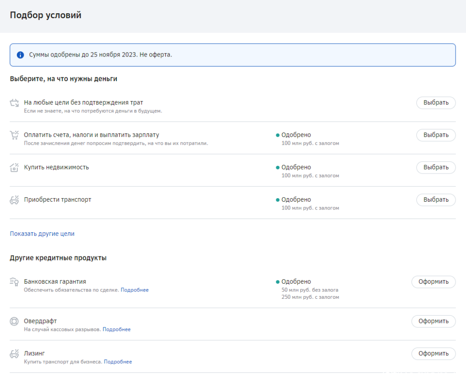This screenshot has height=383, width=466.
Task: Click 'Банковская гарантия' title
Action: (55, 281)
